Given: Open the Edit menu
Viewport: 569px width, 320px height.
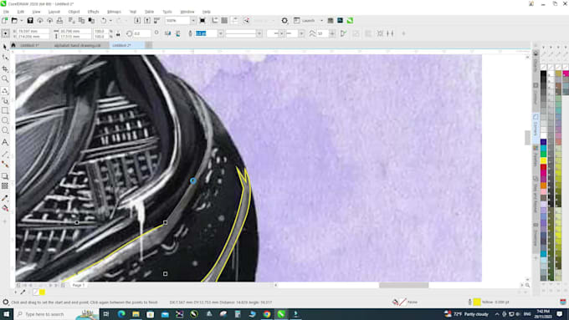Looking at the screenshot, I should point(20,12).
